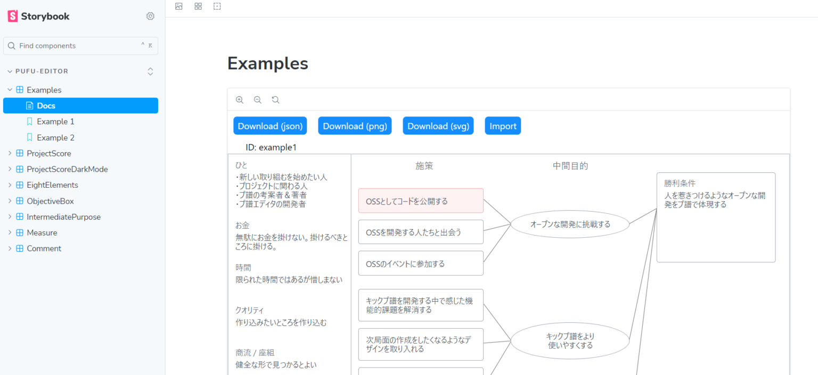The width and height of the screenshot is (818, 375).
Task: Open the ProjectScoreDarkMode component
Action: tap(64, 169)
